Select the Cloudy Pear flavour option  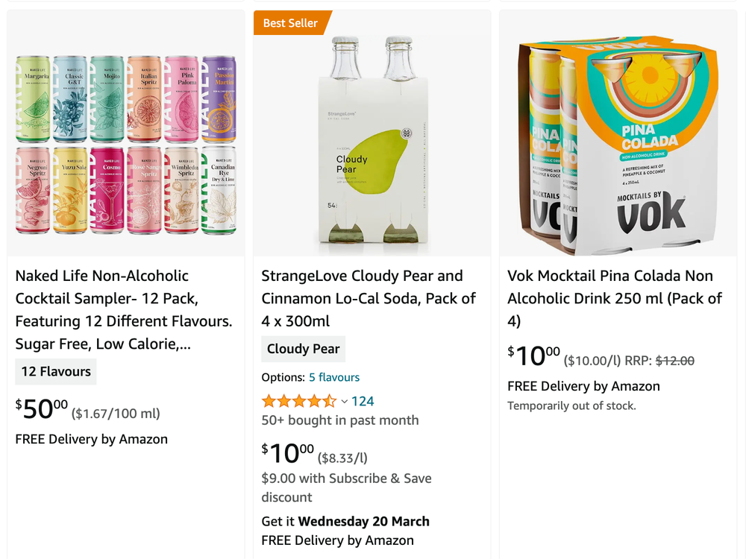pos(303,349)
